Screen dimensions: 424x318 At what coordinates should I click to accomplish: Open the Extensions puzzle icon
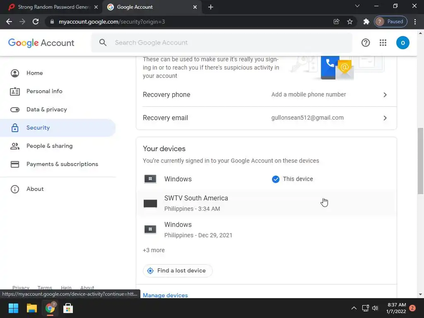click(366, 22)
